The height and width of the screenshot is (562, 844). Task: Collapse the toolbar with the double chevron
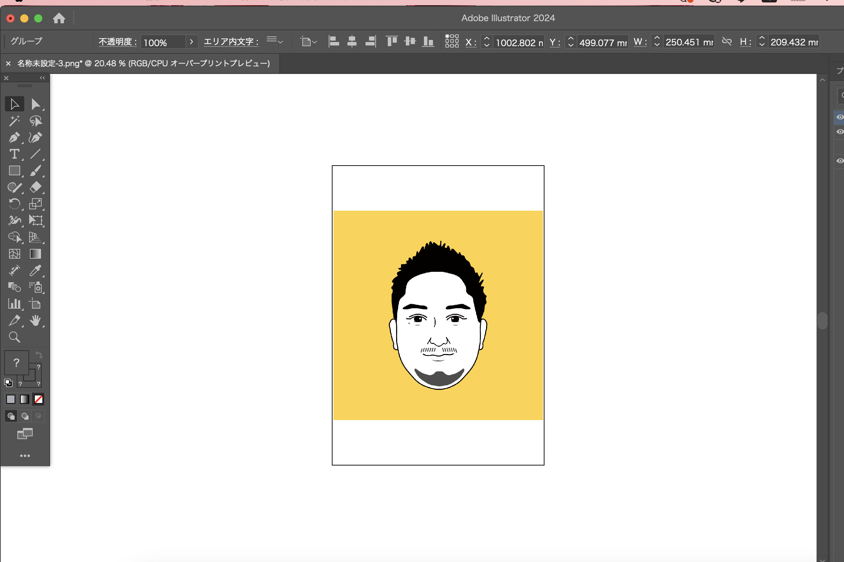[x=42, y=78]
